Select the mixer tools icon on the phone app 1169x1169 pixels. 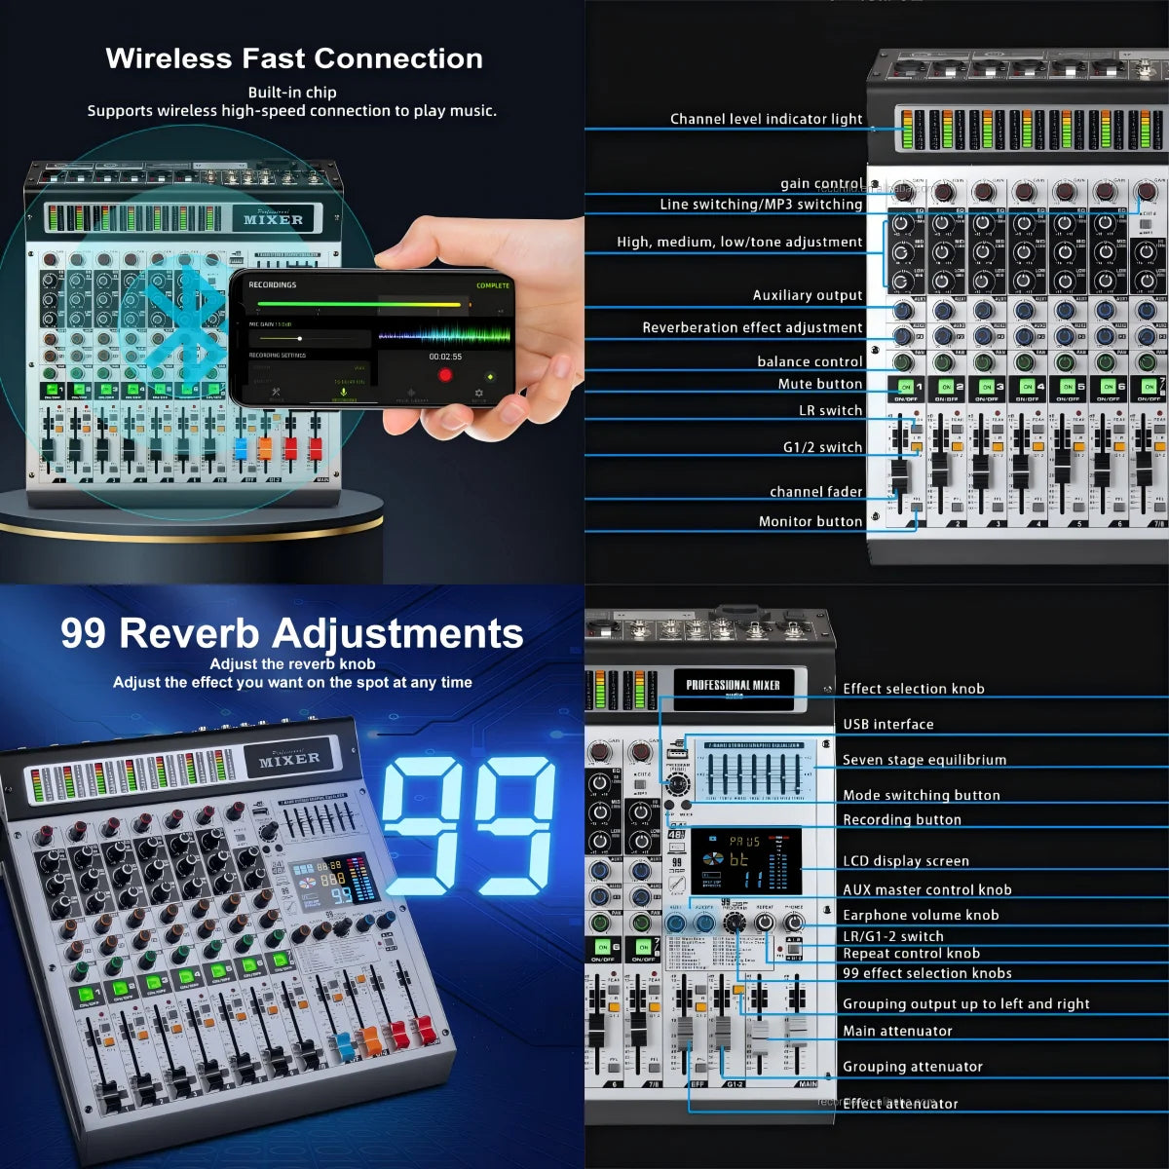(x=275, y=393)
